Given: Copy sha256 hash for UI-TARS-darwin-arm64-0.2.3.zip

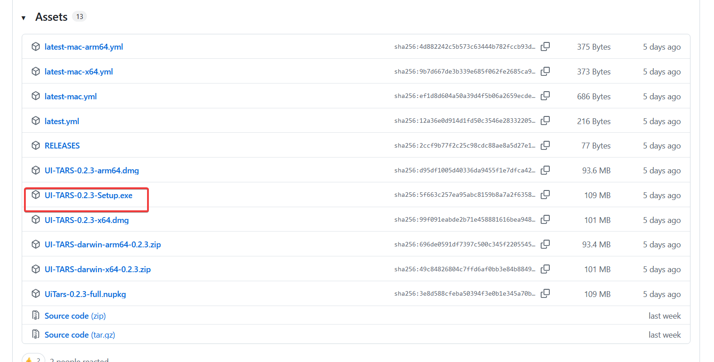Looking at the screenshot, I should (x=545, y=244).
